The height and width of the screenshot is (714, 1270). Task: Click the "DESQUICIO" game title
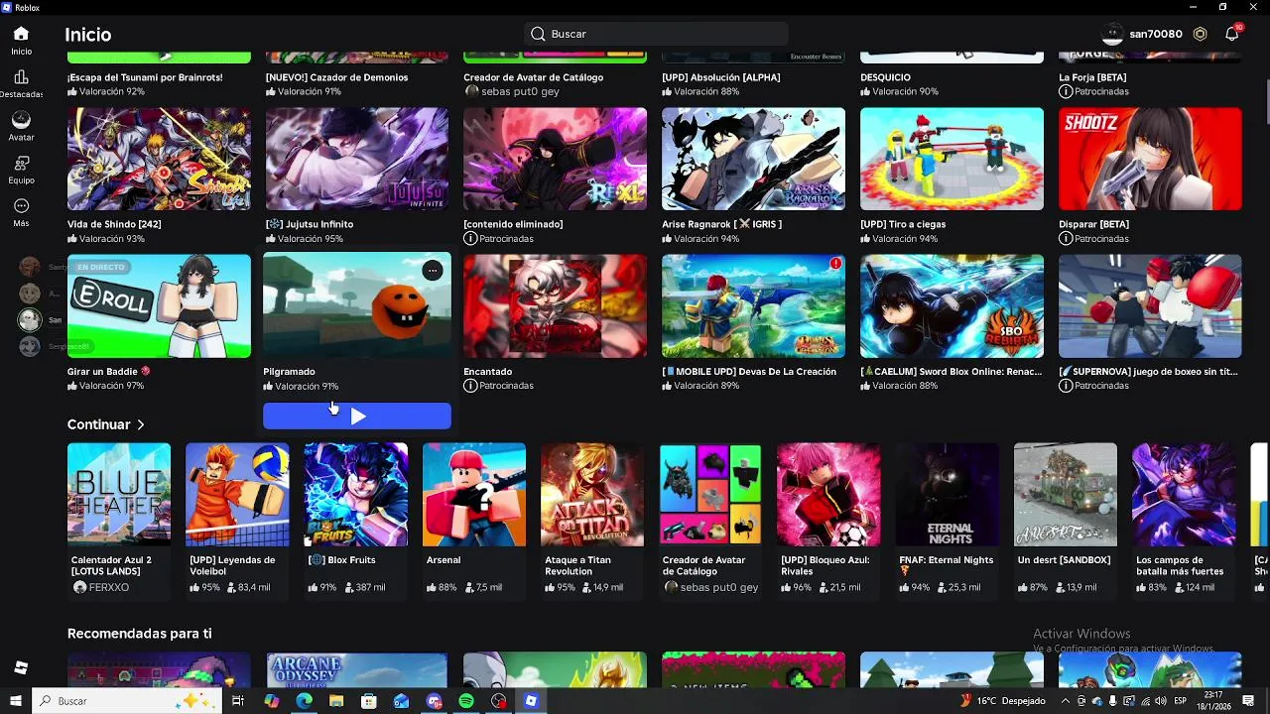point(885,77)
